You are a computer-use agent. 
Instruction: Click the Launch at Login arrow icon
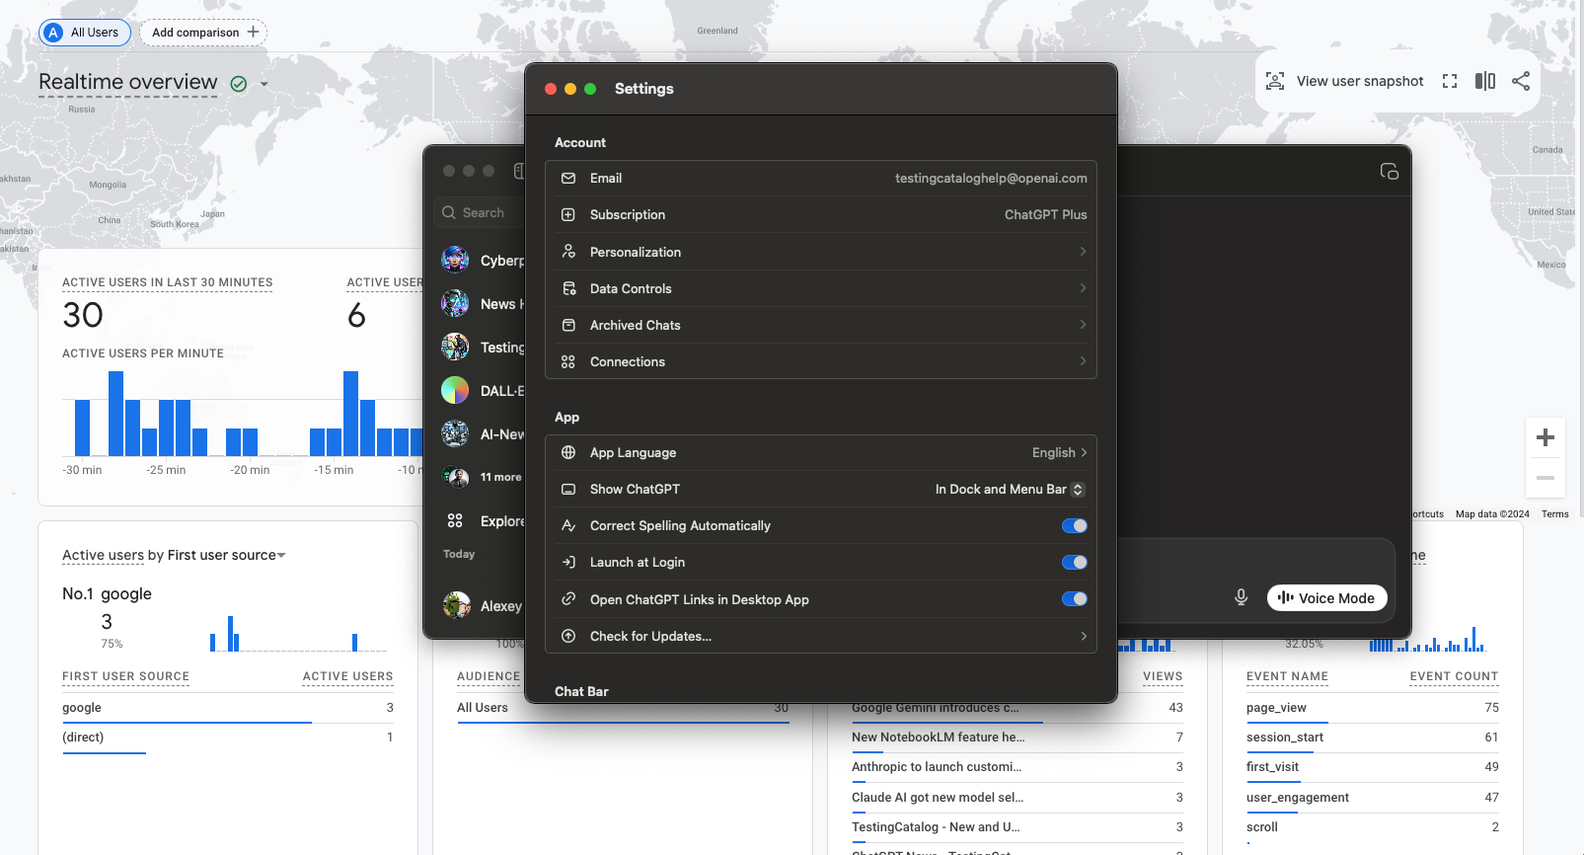568,563
